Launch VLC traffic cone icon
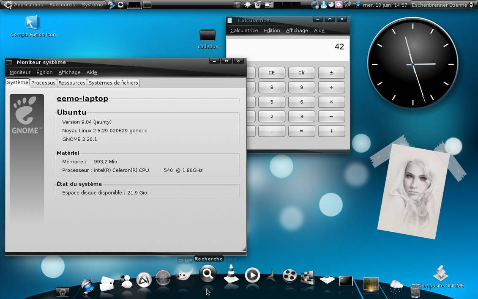 [231, 274]
